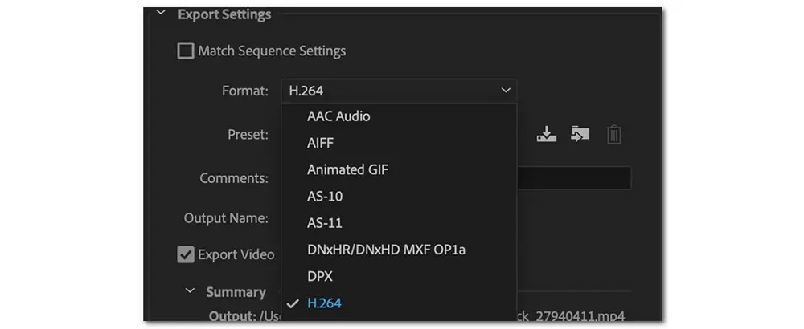This screenshot has width=804, height=329.
Task: Select the AS-10 format
Action: 326,196
